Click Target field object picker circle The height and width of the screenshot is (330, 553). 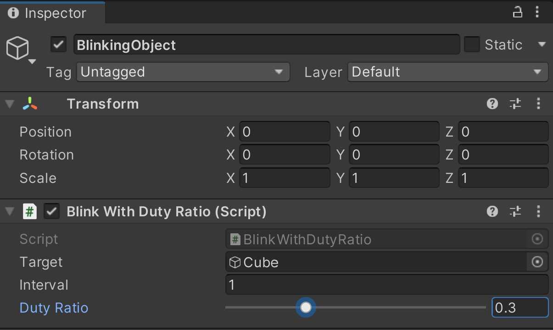(537, 262)
